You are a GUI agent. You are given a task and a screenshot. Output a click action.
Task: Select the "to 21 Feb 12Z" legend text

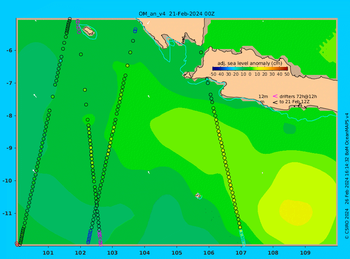[x=294, y=102]
